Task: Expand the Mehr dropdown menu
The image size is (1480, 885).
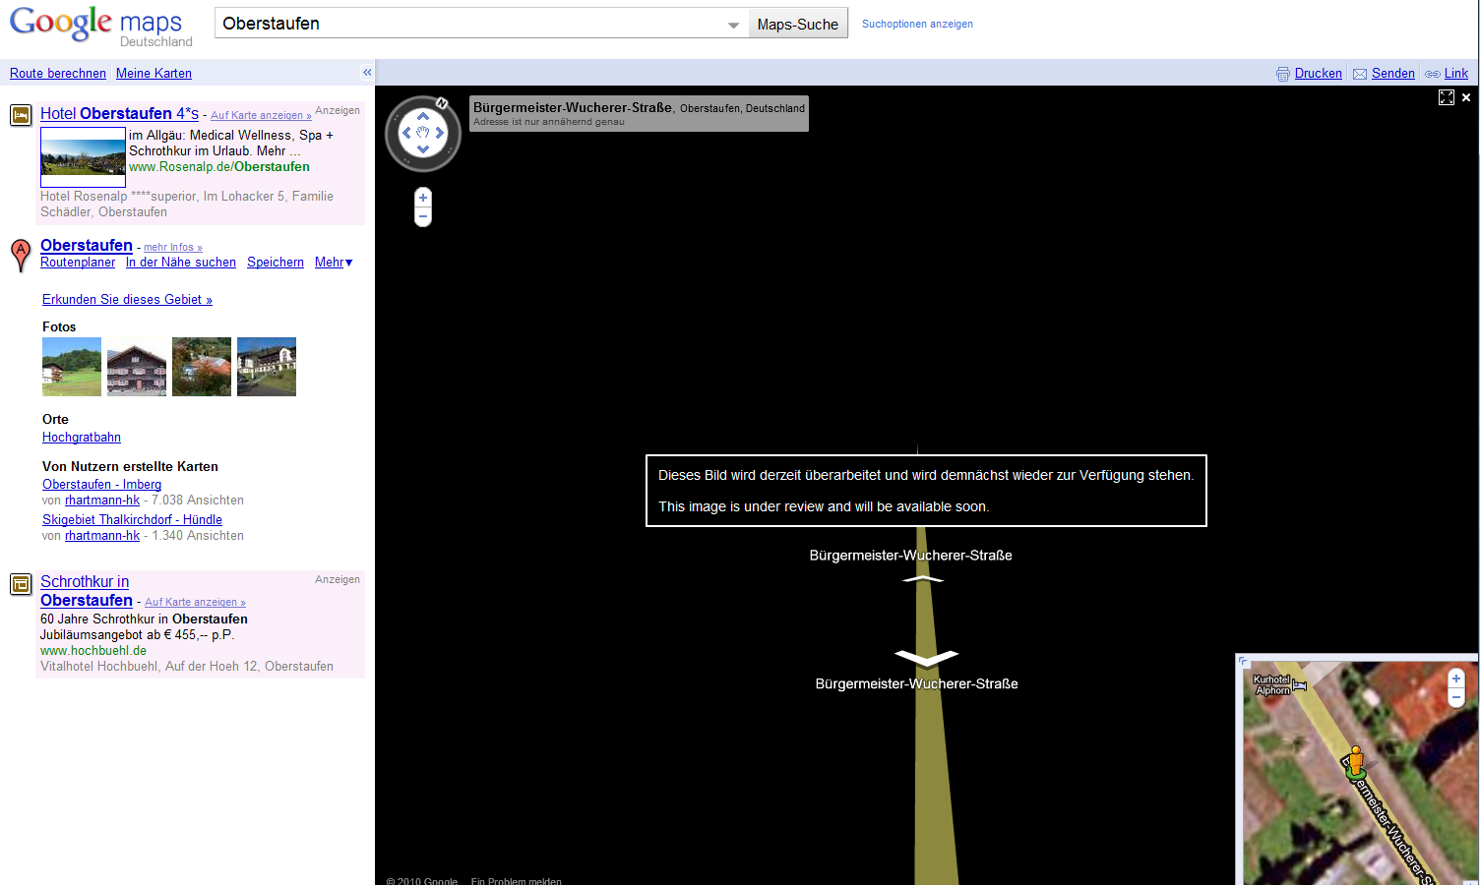Action: pyautogui.click(x=334, y=263)
